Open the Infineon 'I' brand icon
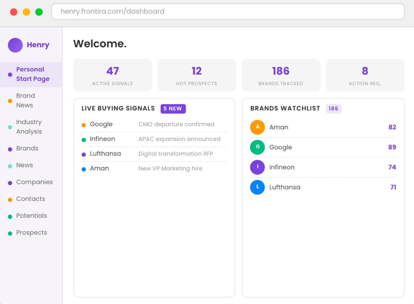The image size is (414, 304). click(x=257, y=167)
